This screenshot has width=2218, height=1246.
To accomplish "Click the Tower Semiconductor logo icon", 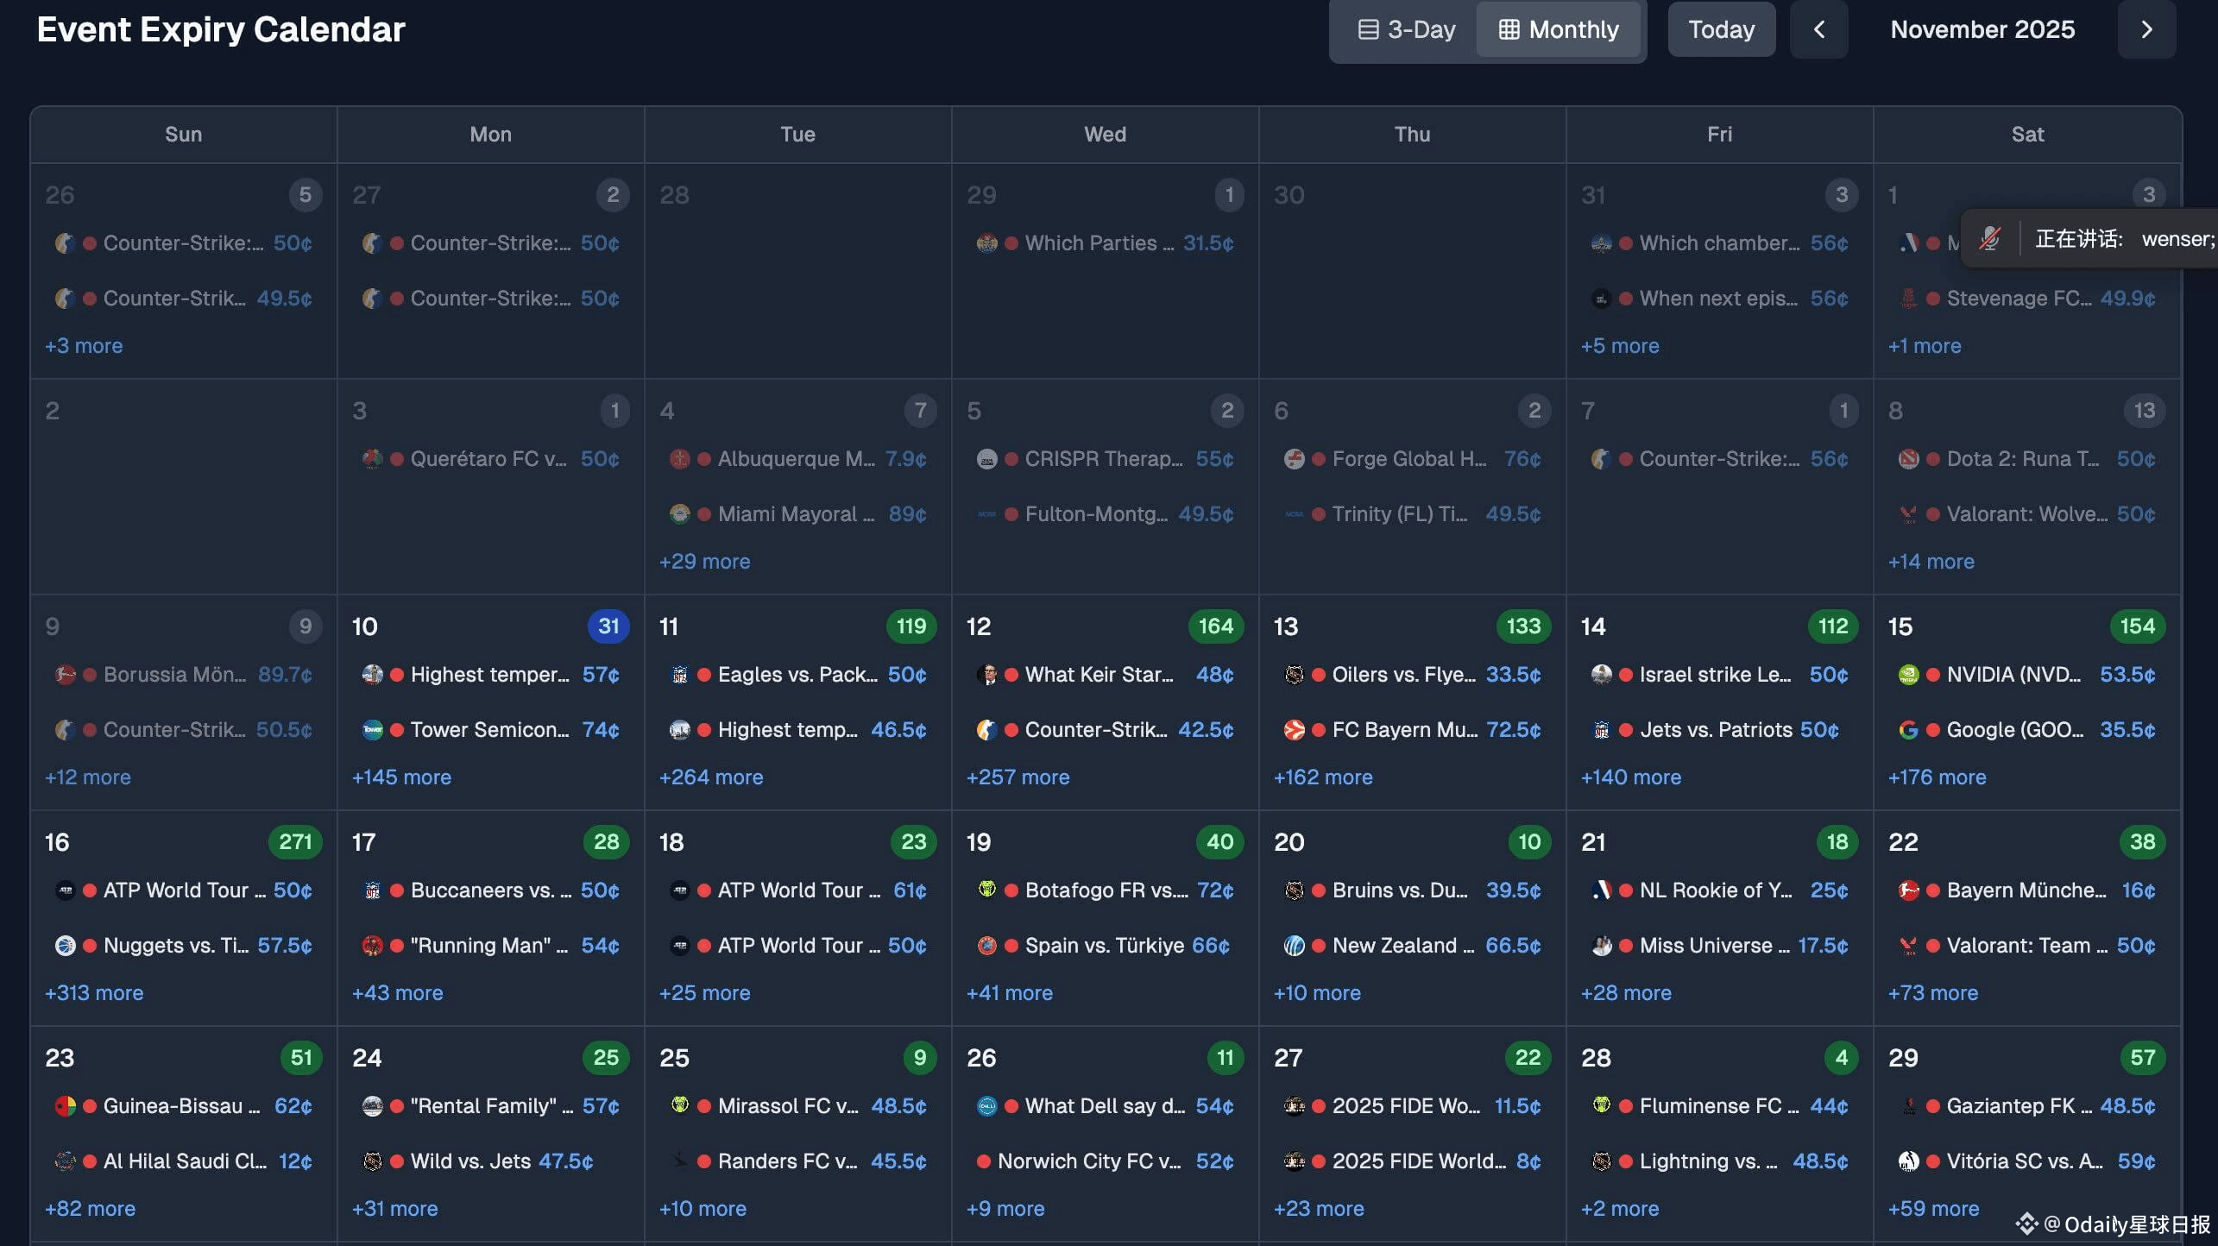I will point(372,730).
